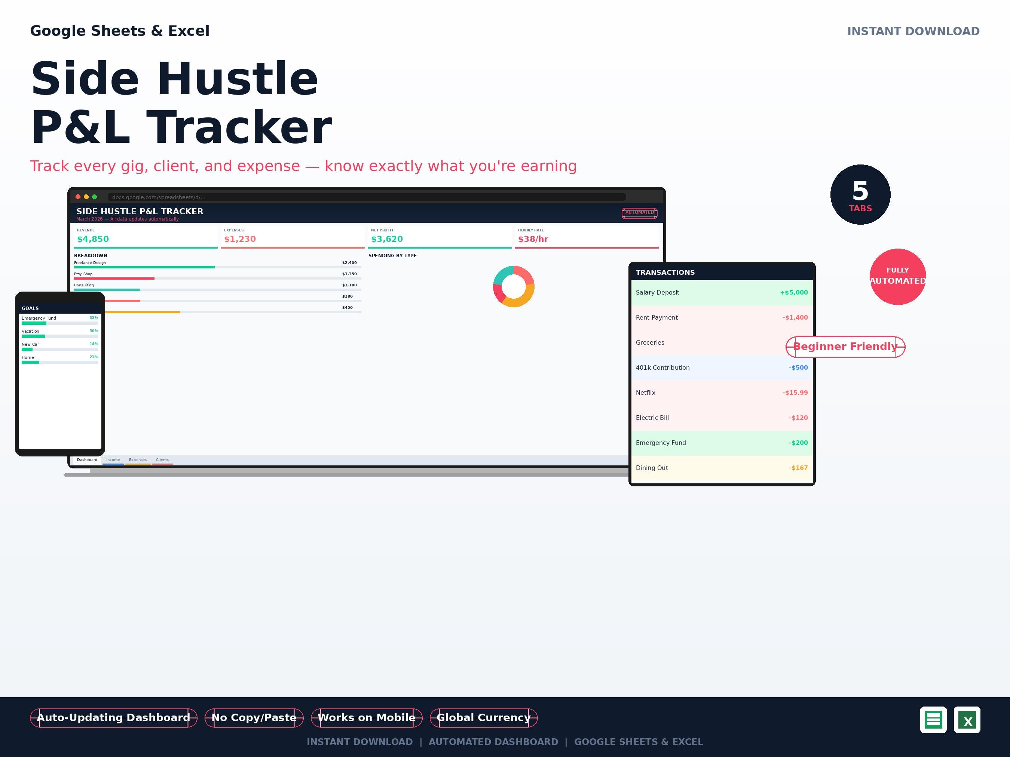1010x757 pixels.
Task: Click the Auto-Updating Dashboard pill
Action: (114, 718)
